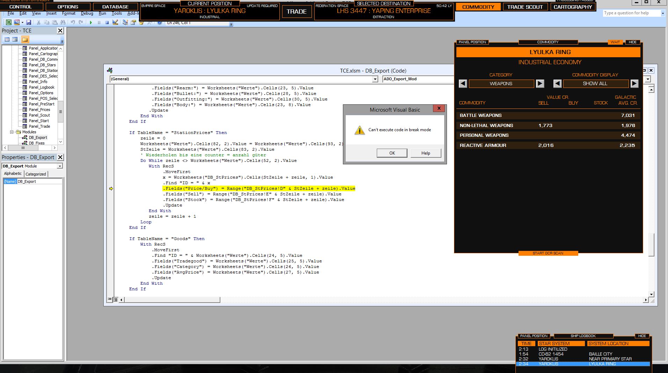Collapse the Modules folder in project tree
The width and height of the screenshot is (668, 373).
[x=12, y=132]
